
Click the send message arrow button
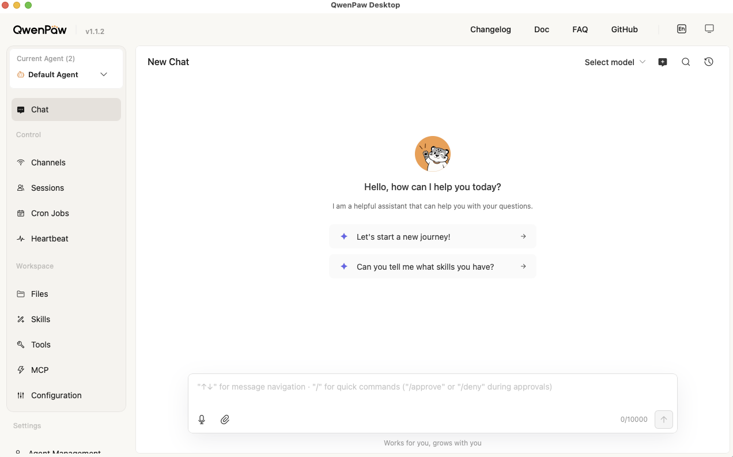663,419
